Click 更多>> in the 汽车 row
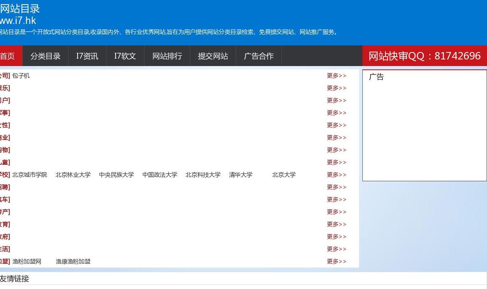Viewport: 487px width, 289px height. click(336, 199)
